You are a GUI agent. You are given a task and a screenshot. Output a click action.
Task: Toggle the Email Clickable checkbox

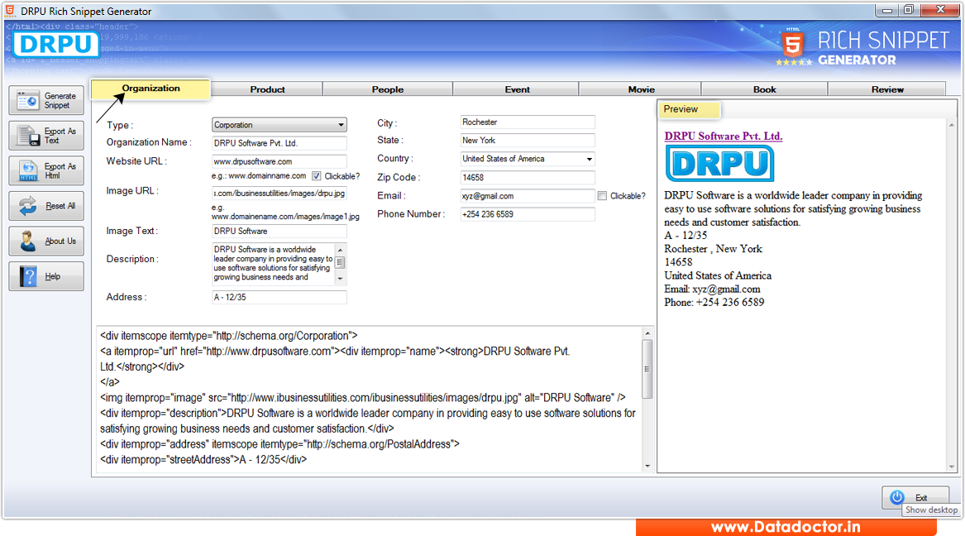tap(603, 196)
